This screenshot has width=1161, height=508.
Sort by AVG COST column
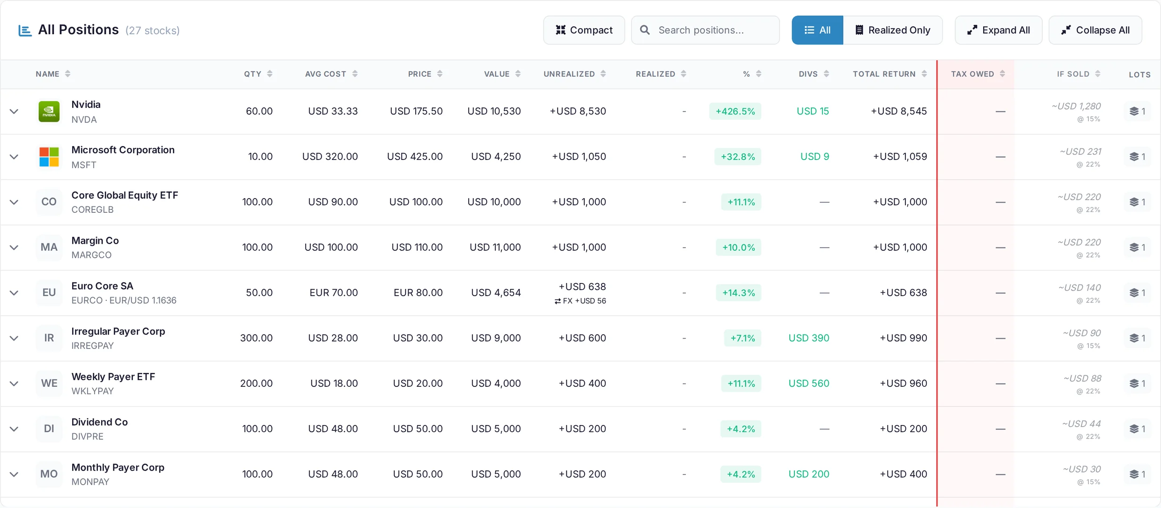(x=331, y=74)
